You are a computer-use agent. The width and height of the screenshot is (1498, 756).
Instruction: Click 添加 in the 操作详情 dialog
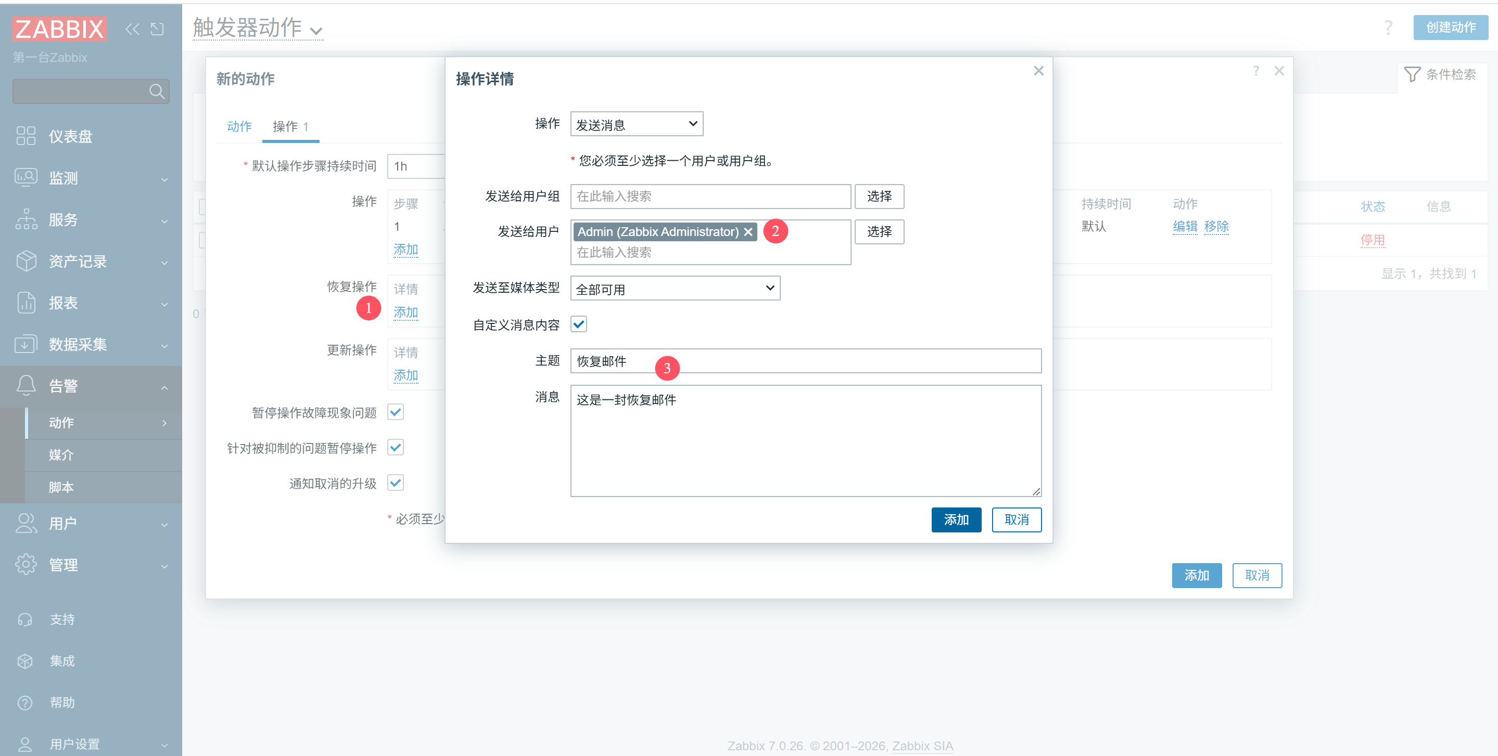tap(956, 519)
